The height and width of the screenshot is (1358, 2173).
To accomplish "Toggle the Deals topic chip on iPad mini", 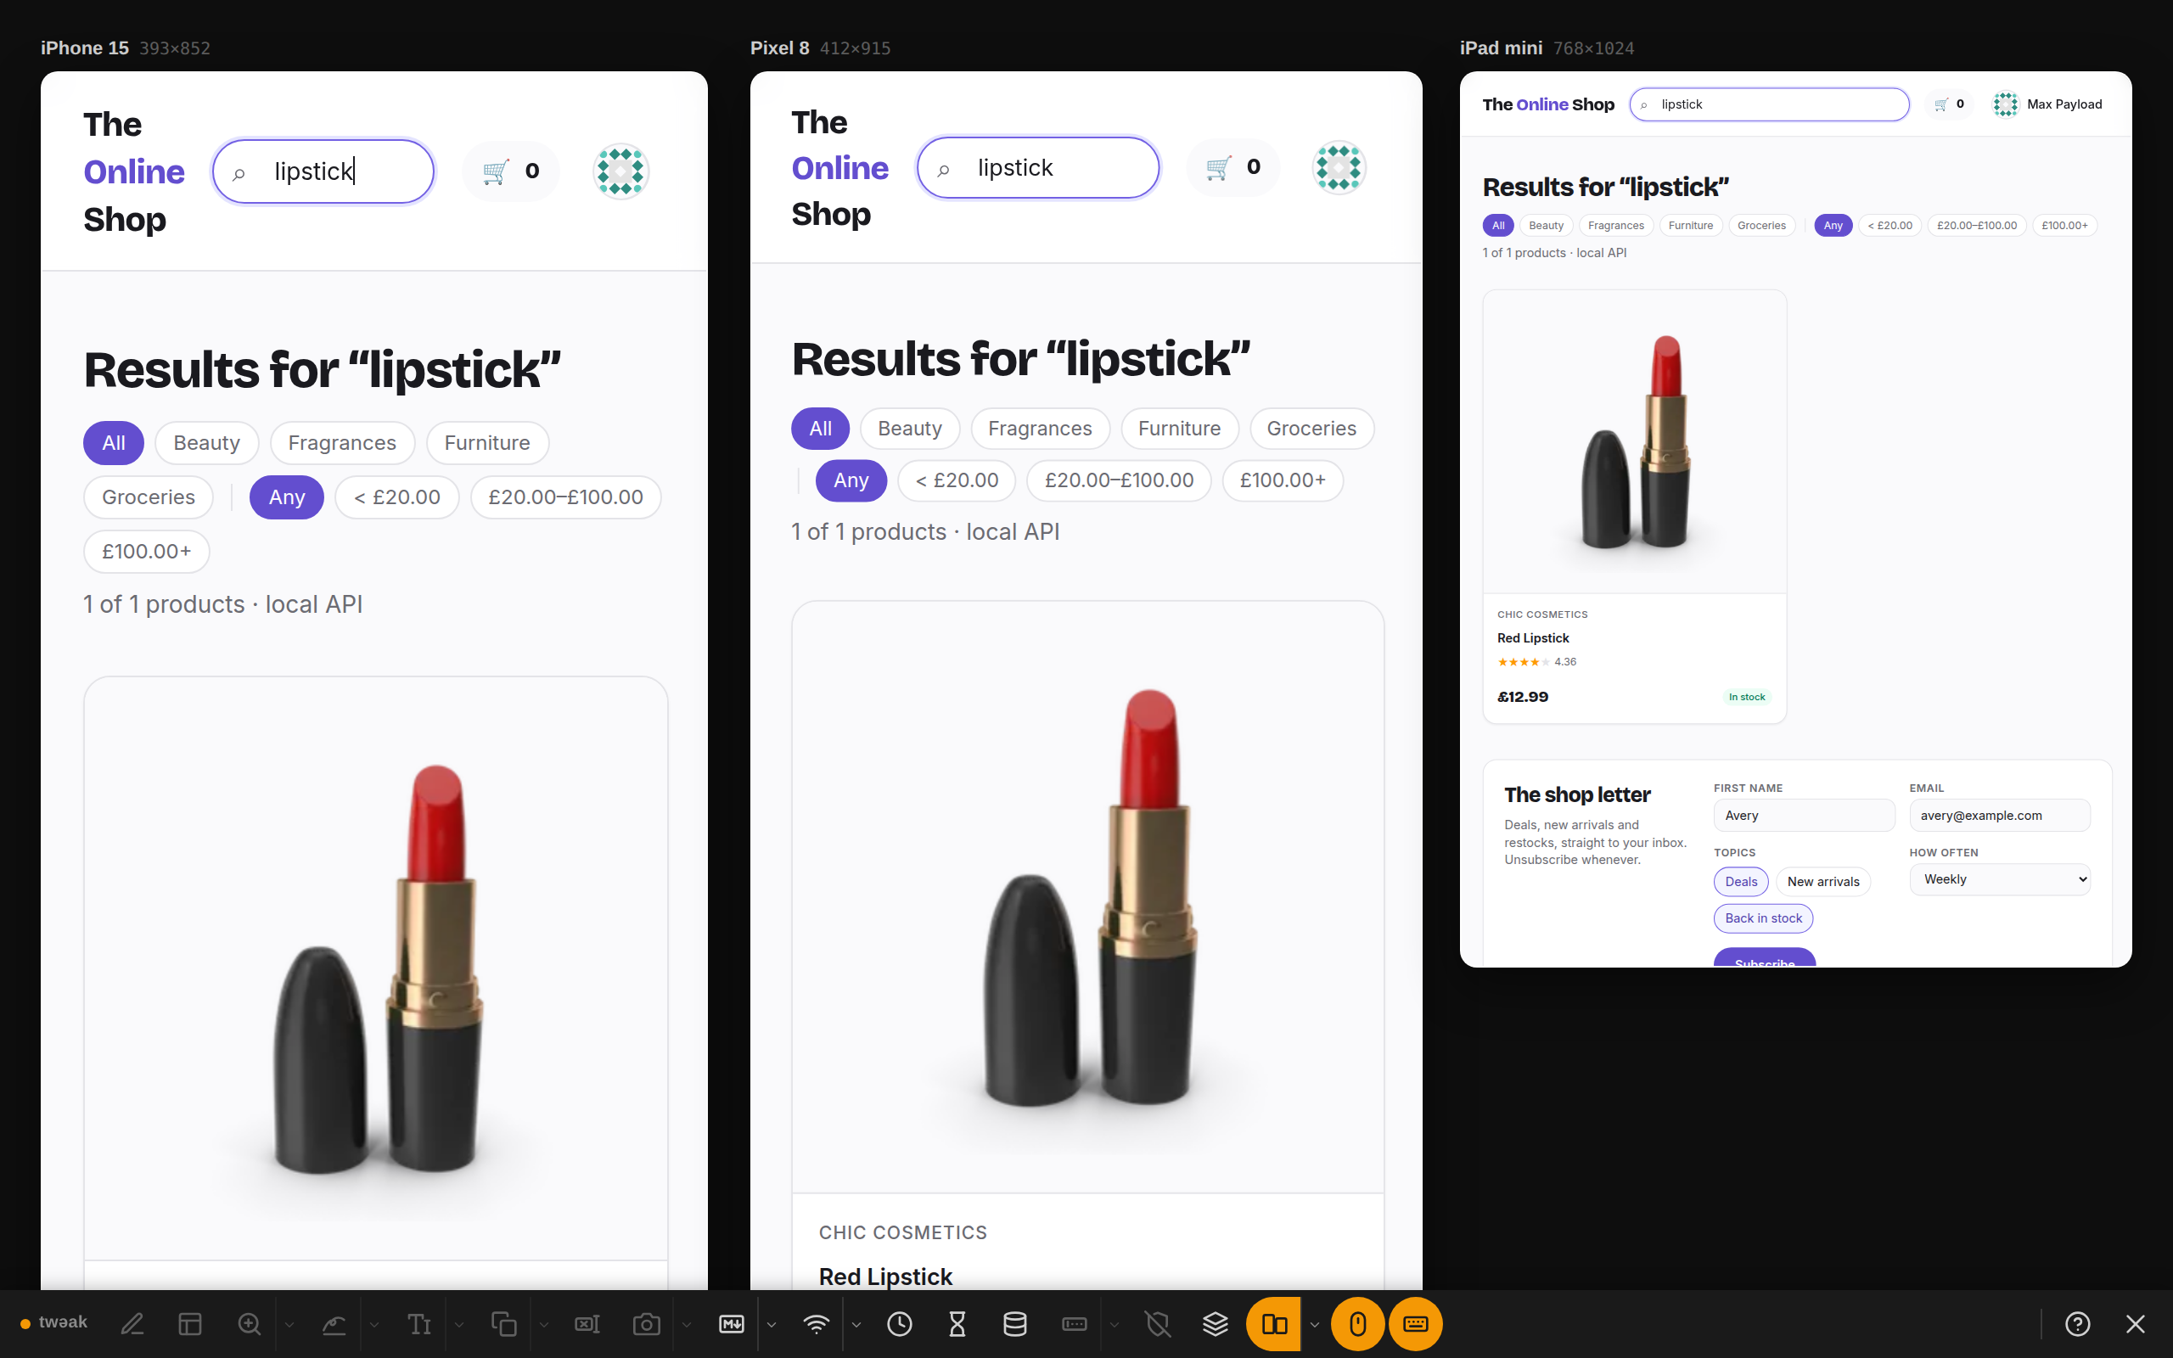I will [x=1741, y=881].
